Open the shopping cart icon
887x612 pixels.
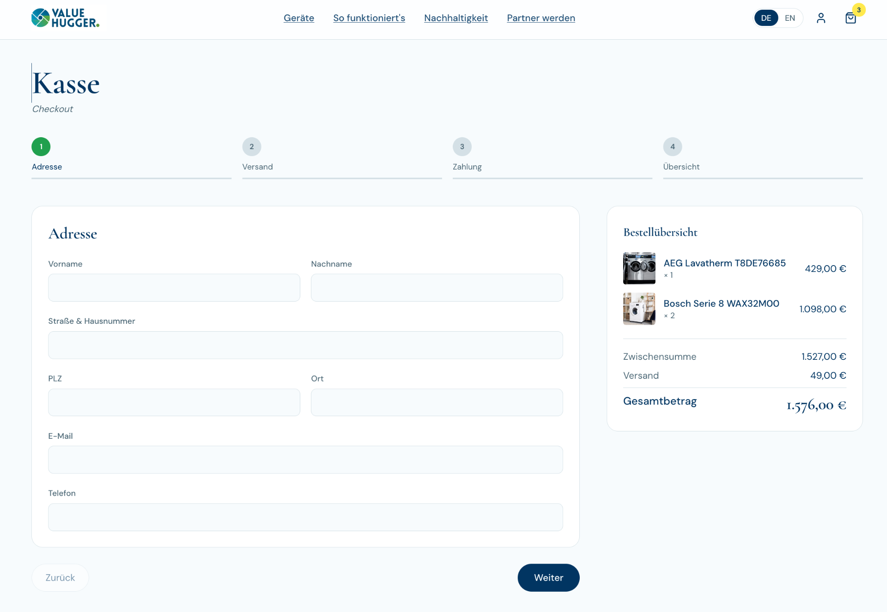click(x=851, y=18)
